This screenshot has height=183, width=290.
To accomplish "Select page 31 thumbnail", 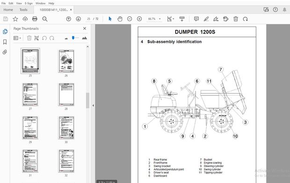I will point(30,161).
